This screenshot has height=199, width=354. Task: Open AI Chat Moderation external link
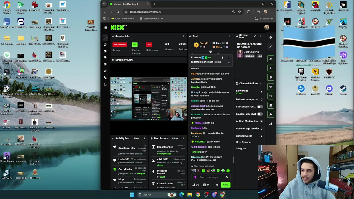click(262, 121)
